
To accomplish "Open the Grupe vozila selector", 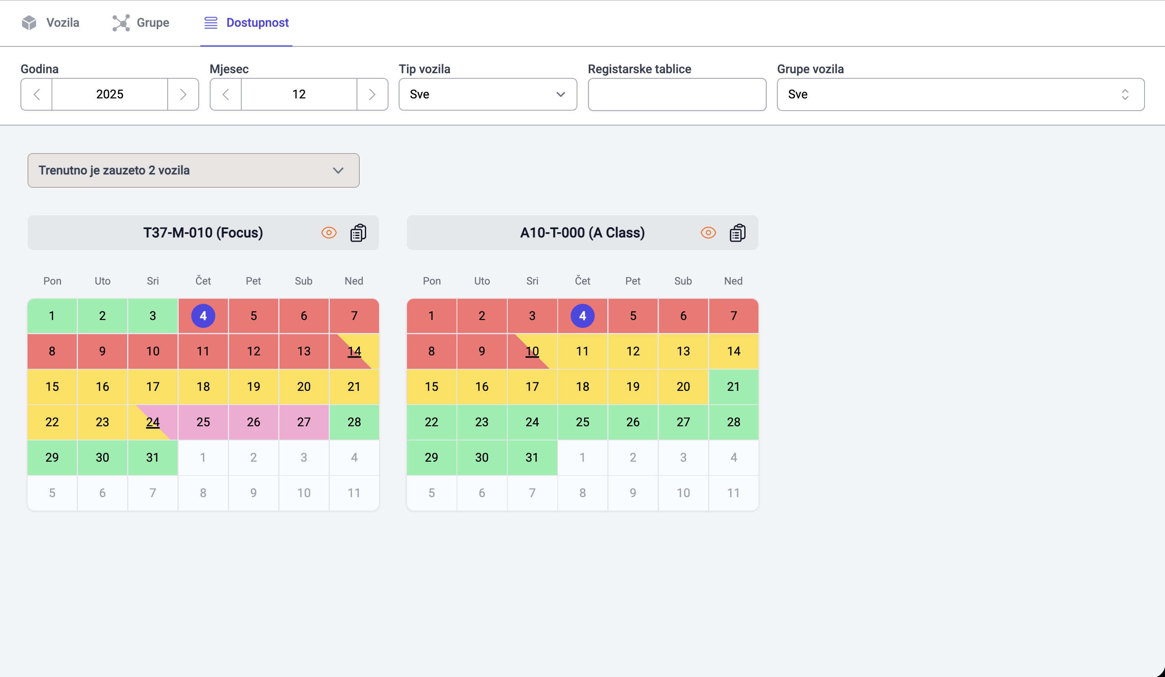I will click(960, 94).
